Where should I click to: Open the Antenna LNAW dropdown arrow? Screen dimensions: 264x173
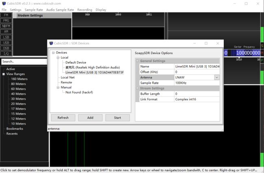tap(217, 77)
